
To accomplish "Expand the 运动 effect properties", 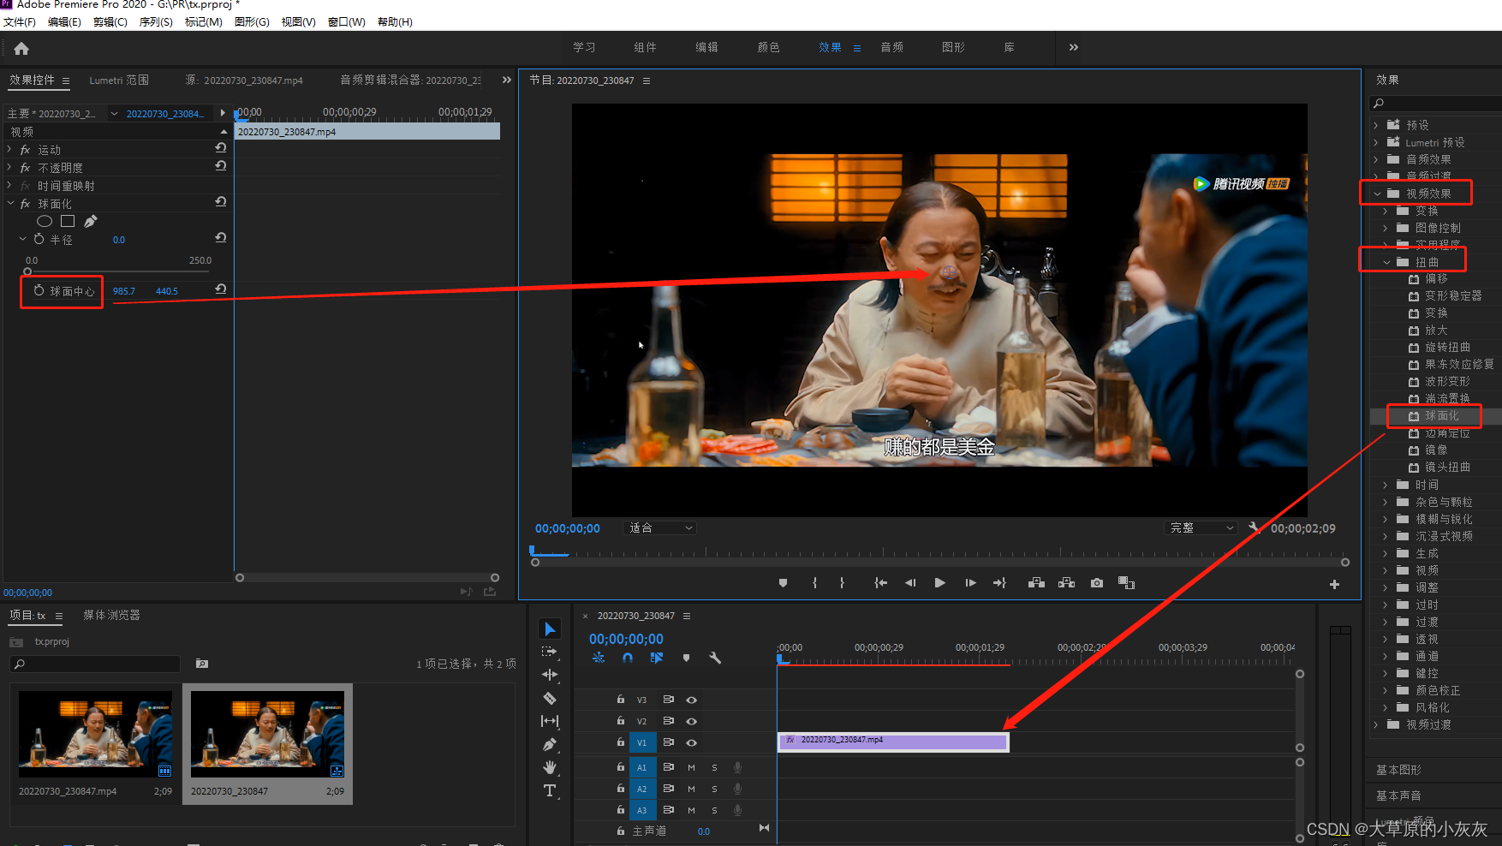I will click(9, 150).
